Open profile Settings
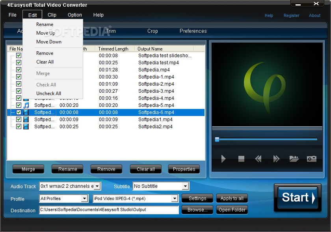Screen dimensions: 331x232 pos(197,198)
